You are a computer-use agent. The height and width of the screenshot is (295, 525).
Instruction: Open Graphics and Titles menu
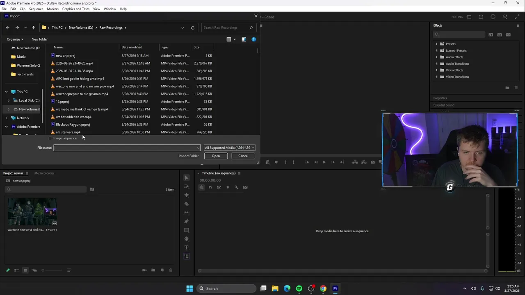[x=76, y=9]
